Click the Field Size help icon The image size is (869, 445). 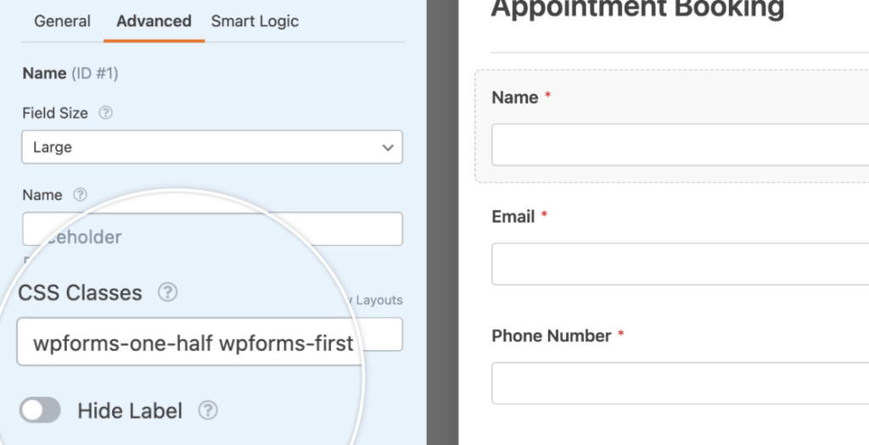pyautogui.click(x=105, y=113)
